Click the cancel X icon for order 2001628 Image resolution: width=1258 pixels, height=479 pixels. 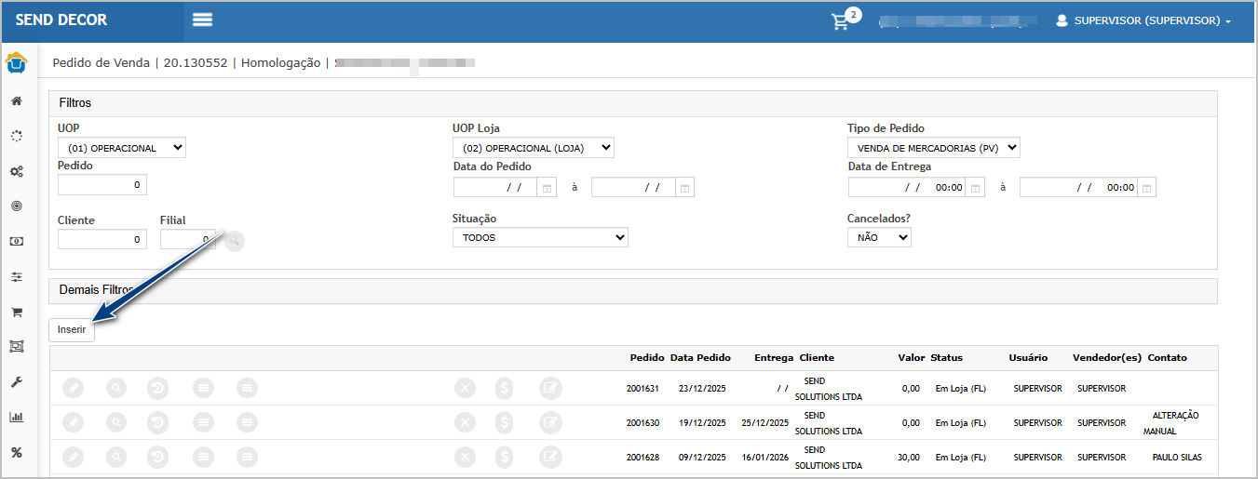click(464, 457)
